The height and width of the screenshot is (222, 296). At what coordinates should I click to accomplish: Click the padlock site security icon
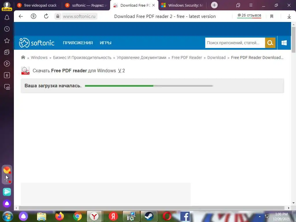coord(58,16)
